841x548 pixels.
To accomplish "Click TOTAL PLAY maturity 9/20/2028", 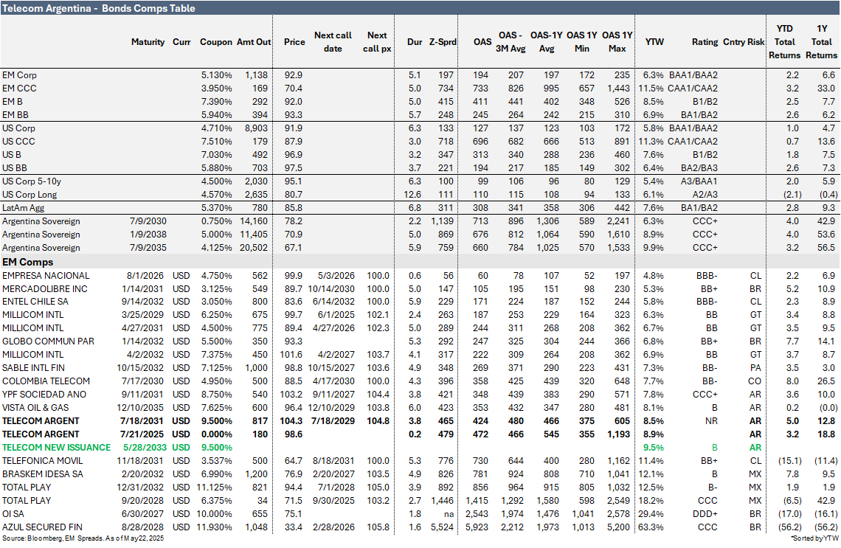I will [142, 500].
